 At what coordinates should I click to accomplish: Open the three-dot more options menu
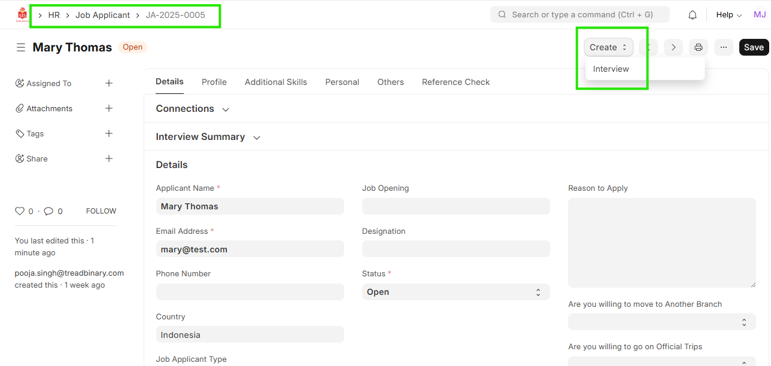[x=723, y=47]
